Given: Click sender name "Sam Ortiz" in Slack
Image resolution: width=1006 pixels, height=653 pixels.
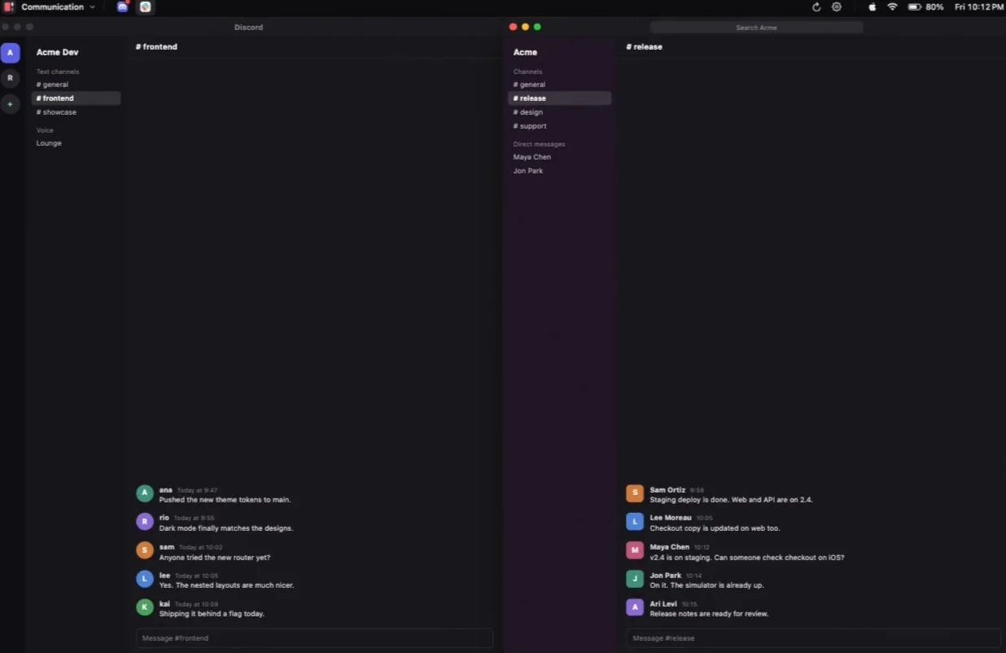Looking at the screenshot, I should [x=667, y=490].
